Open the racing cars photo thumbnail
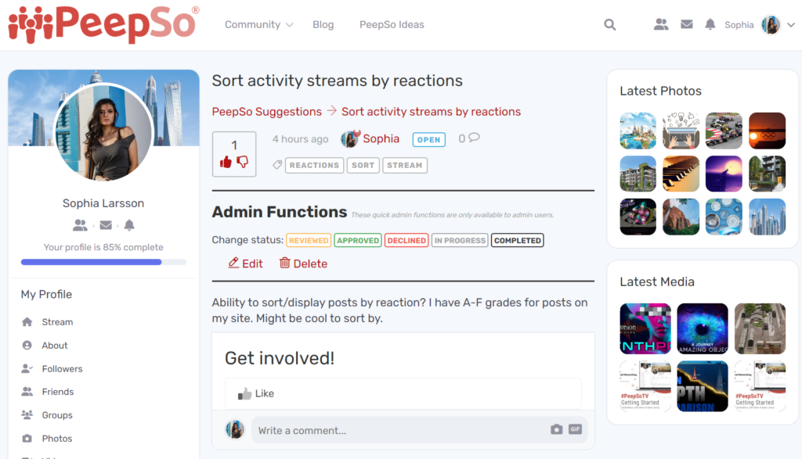Image resolution: width=802 pixels, height=459 pixels. point(724,131)
